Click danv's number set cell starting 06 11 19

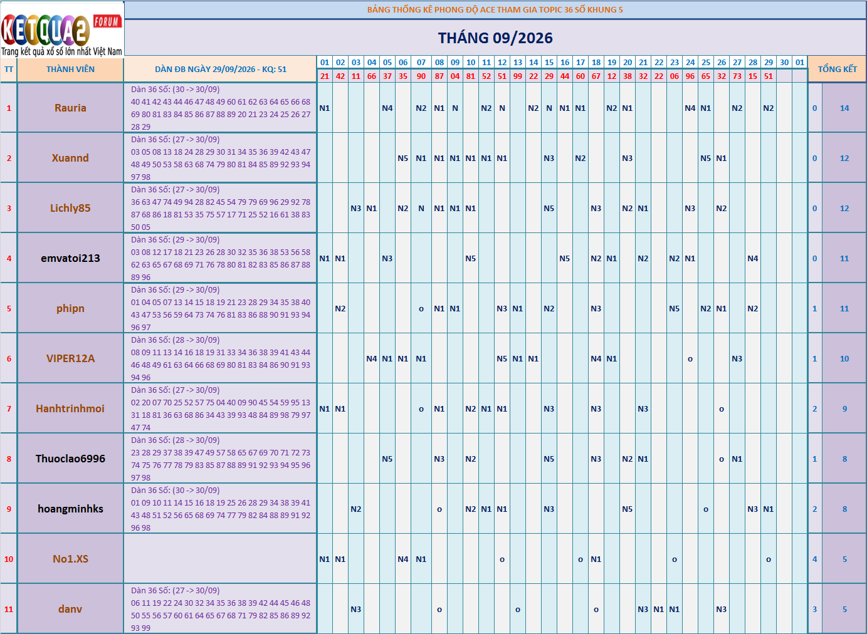coord(221,609)
